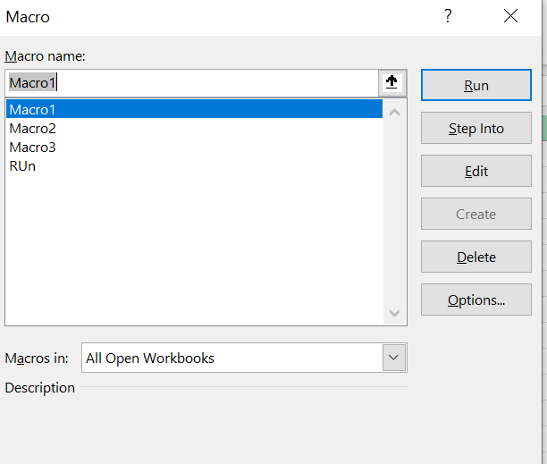Click inside the Macro name text field
The image size is (547, 464).
(192, 82)
